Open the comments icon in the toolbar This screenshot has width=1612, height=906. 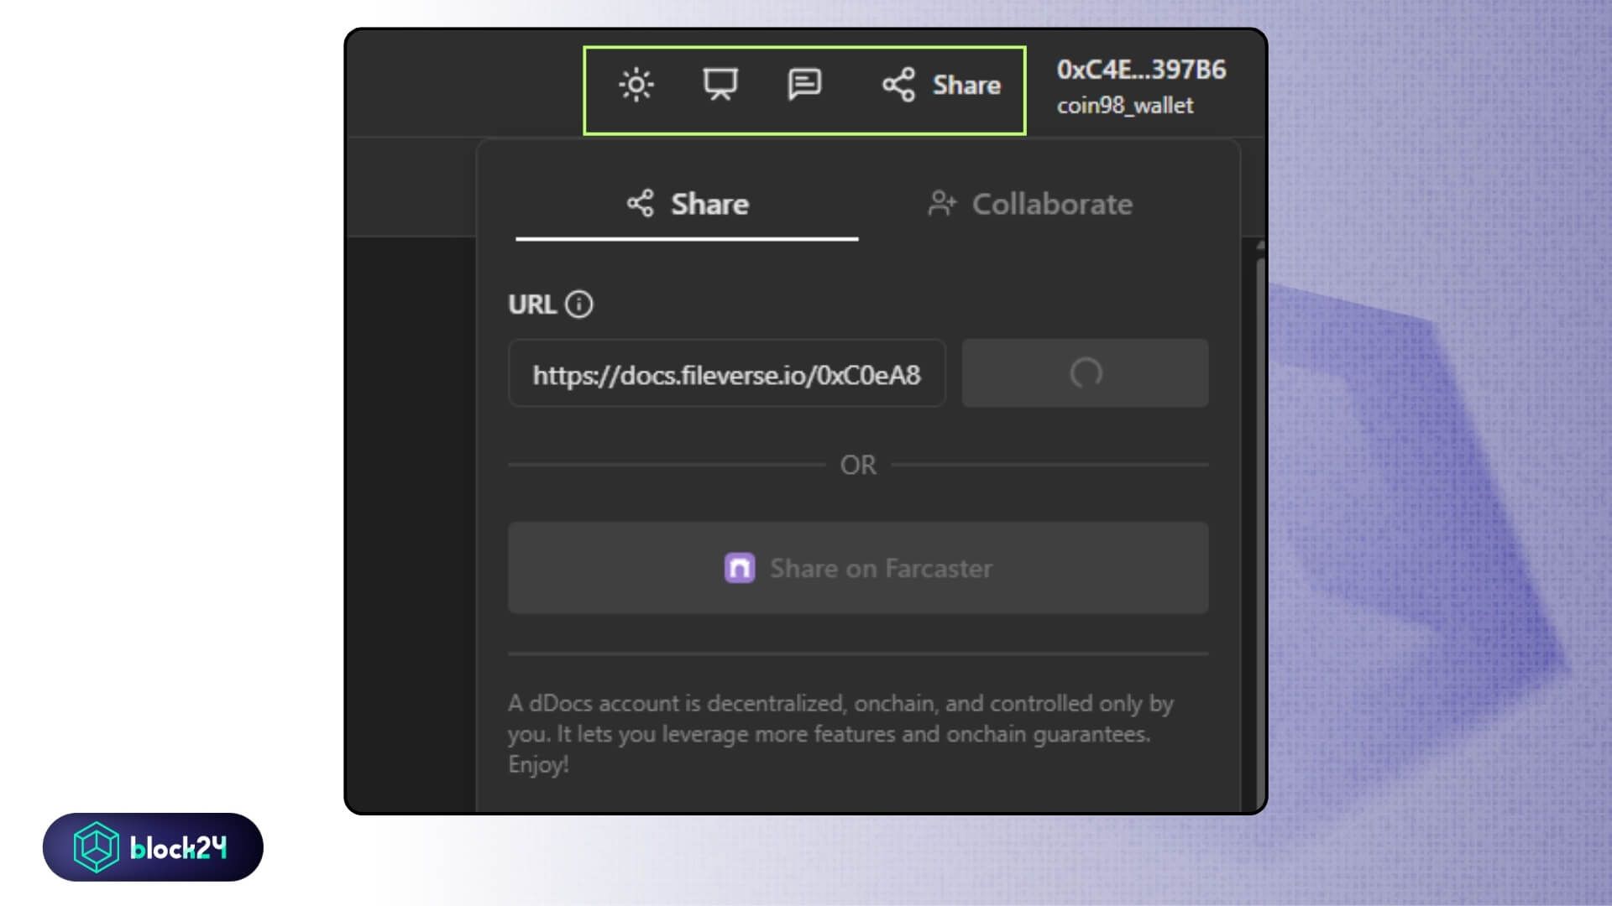click(x=804, y=85)
